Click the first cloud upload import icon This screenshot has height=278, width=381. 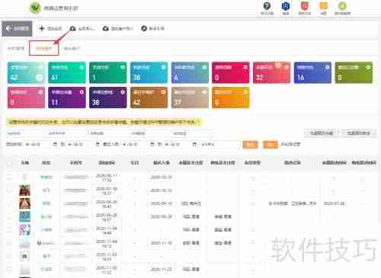pyautogui.click(x=73, y=28)
